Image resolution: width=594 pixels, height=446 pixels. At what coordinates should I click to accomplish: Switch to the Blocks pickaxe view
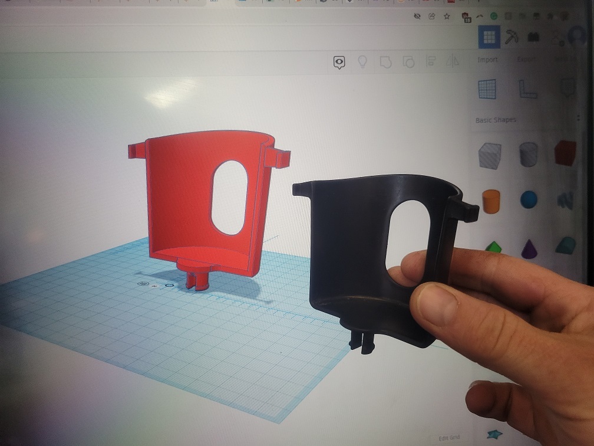(x=511, y=37)
